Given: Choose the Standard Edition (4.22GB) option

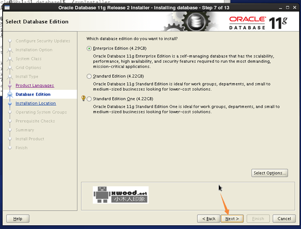Looking at the screenshot, I should tap(89, 76).
